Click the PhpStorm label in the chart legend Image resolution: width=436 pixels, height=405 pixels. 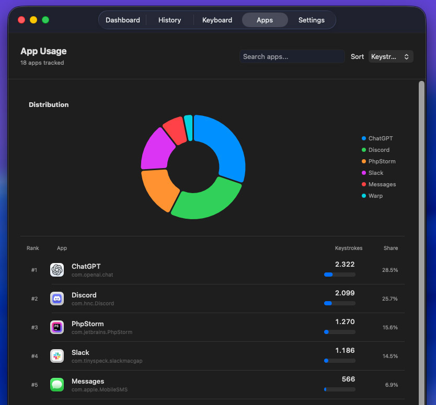pyautogui.click(x=382, y=161)
